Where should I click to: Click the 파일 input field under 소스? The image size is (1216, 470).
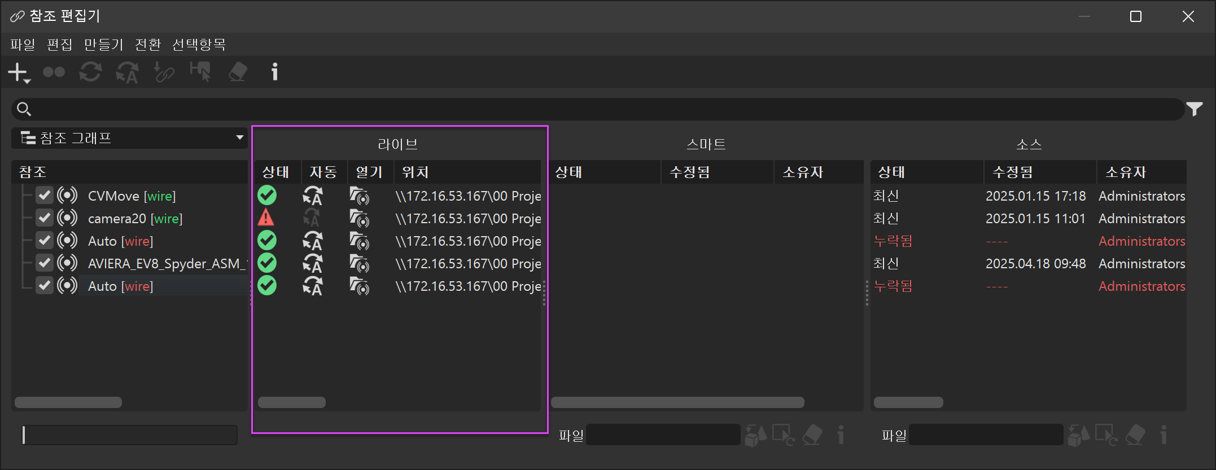986,435
